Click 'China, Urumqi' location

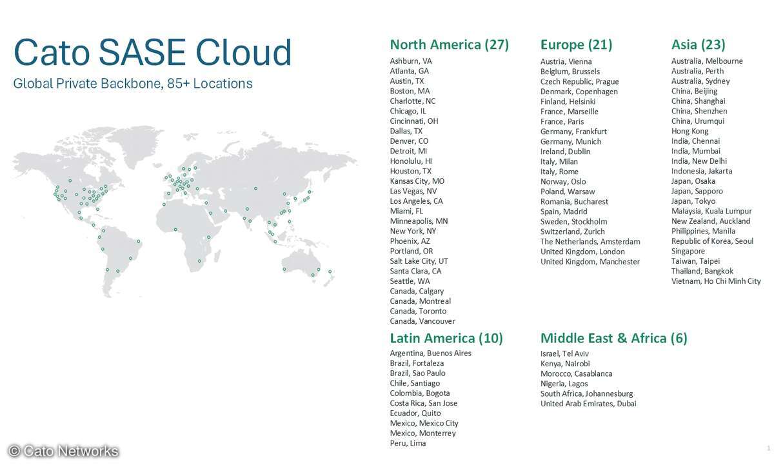click(x=698, y=121)
